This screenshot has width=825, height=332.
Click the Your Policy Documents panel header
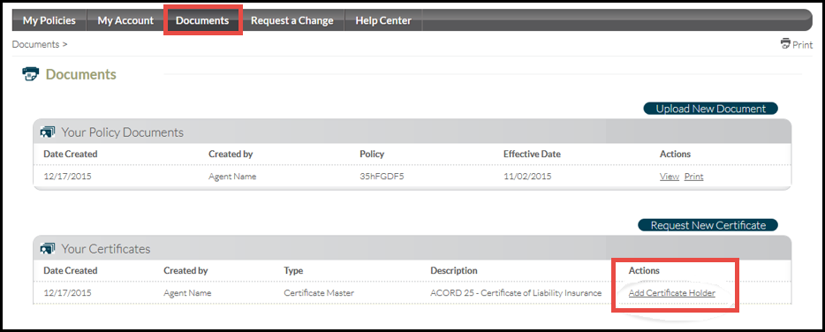click(412, 132)
